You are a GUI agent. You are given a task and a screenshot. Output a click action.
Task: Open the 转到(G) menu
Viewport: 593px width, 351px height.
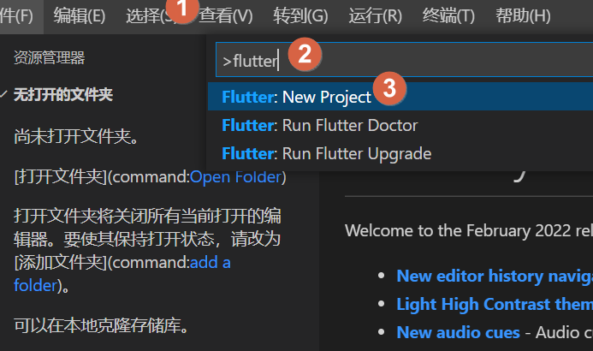[x=300, y=16]
